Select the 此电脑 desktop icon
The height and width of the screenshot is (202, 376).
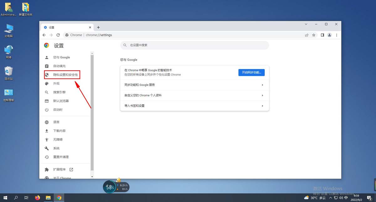9,31
